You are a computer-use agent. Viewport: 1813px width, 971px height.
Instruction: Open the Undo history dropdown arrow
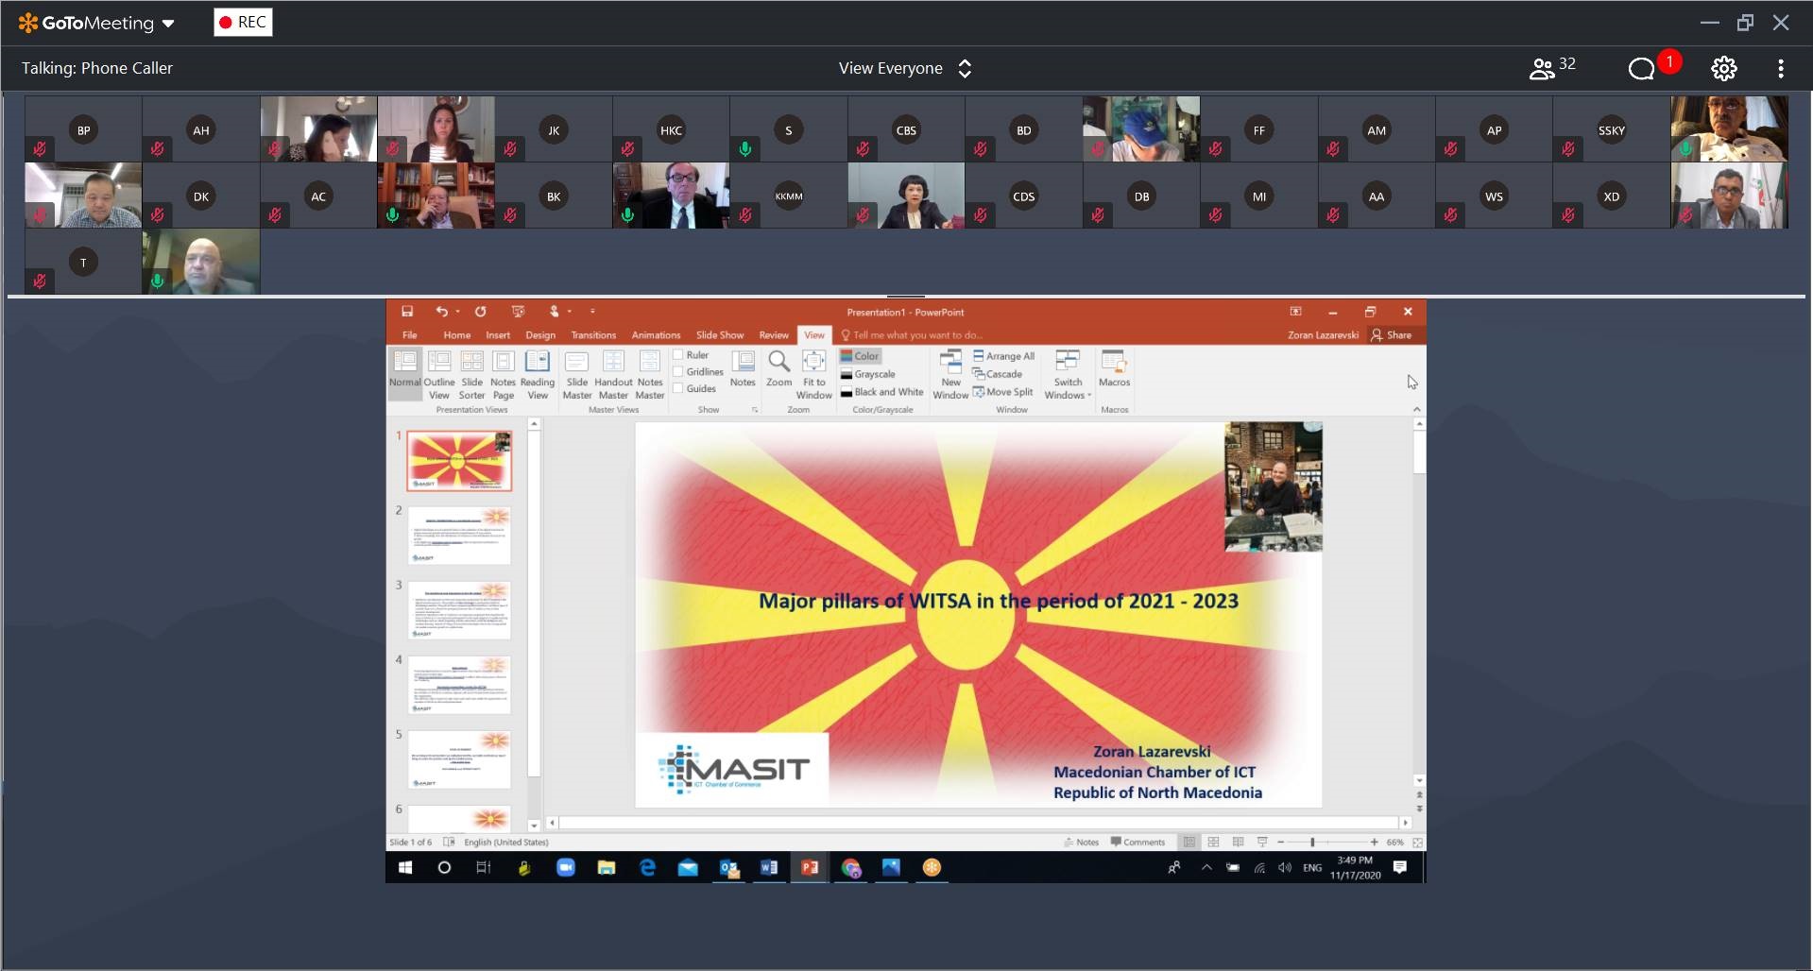click(458, 312)
